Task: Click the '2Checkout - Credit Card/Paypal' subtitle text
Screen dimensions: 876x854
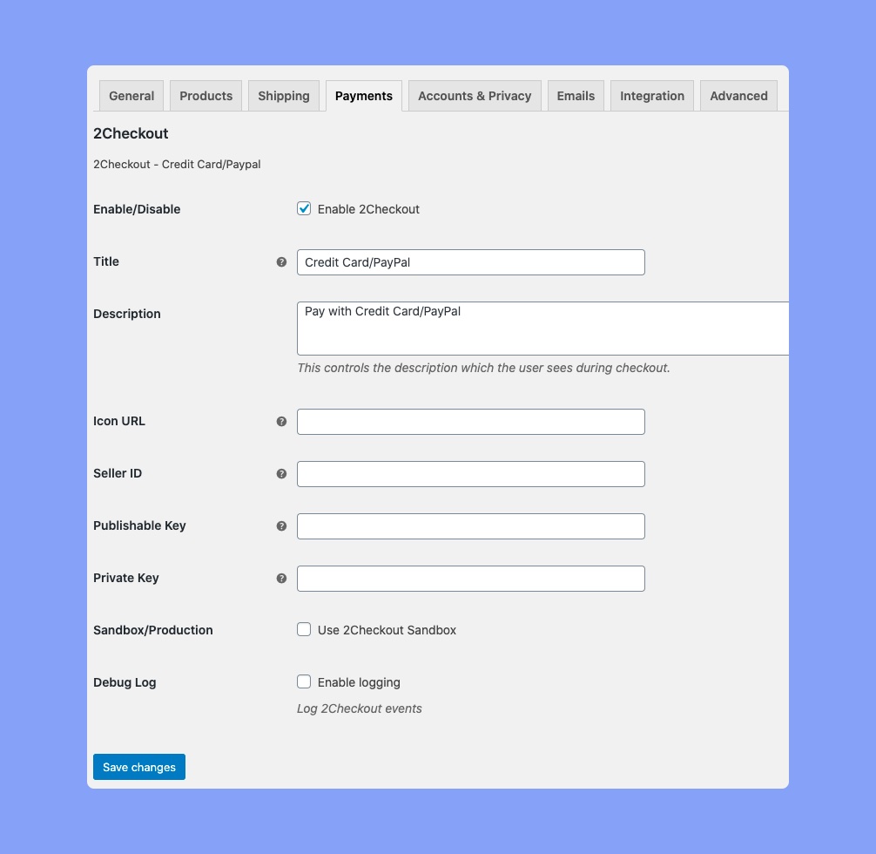Action: tap(177, 165)
